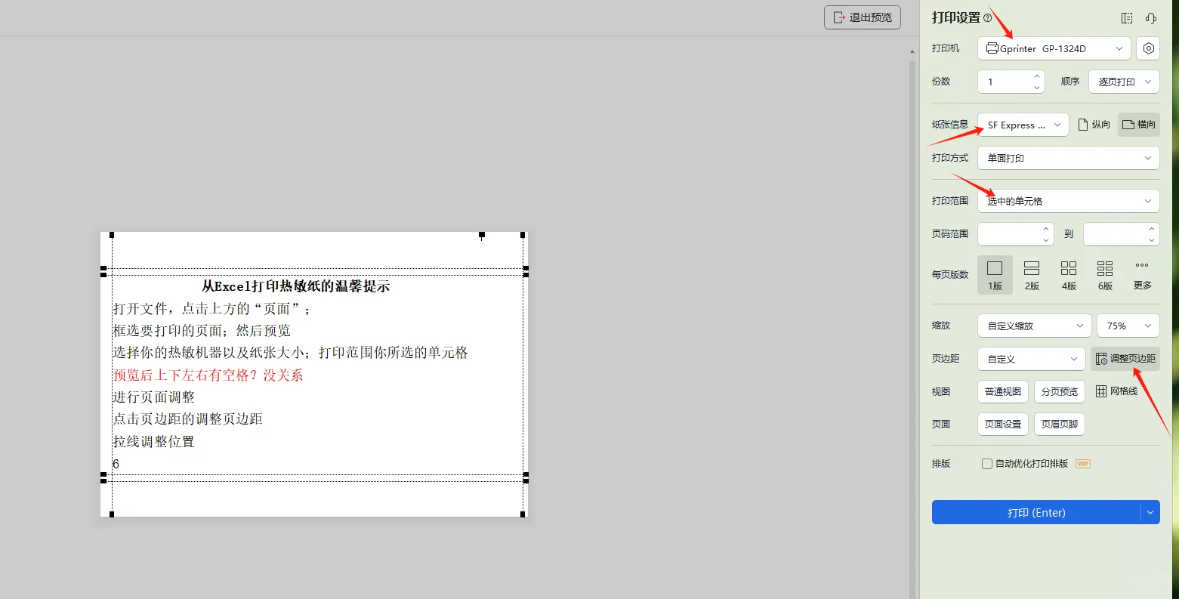Click the headset customer support icon
Screen dimensions: 1179x599
[x=1150, y=18]
